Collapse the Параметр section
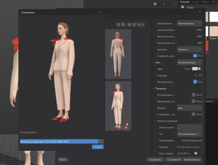This screenshot has width=218, height=165. pos(153,88)
